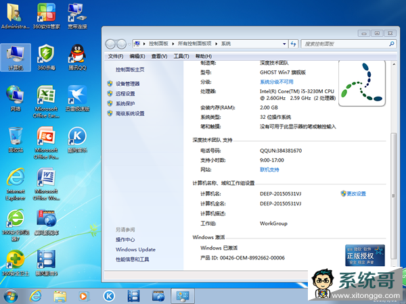The image size is (406, 304).
Task: Click the 正版授权 genuine badge
Action: coord(365,255)
